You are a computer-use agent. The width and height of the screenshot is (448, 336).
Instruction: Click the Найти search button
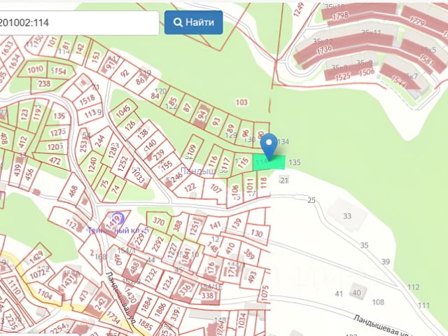193,22
